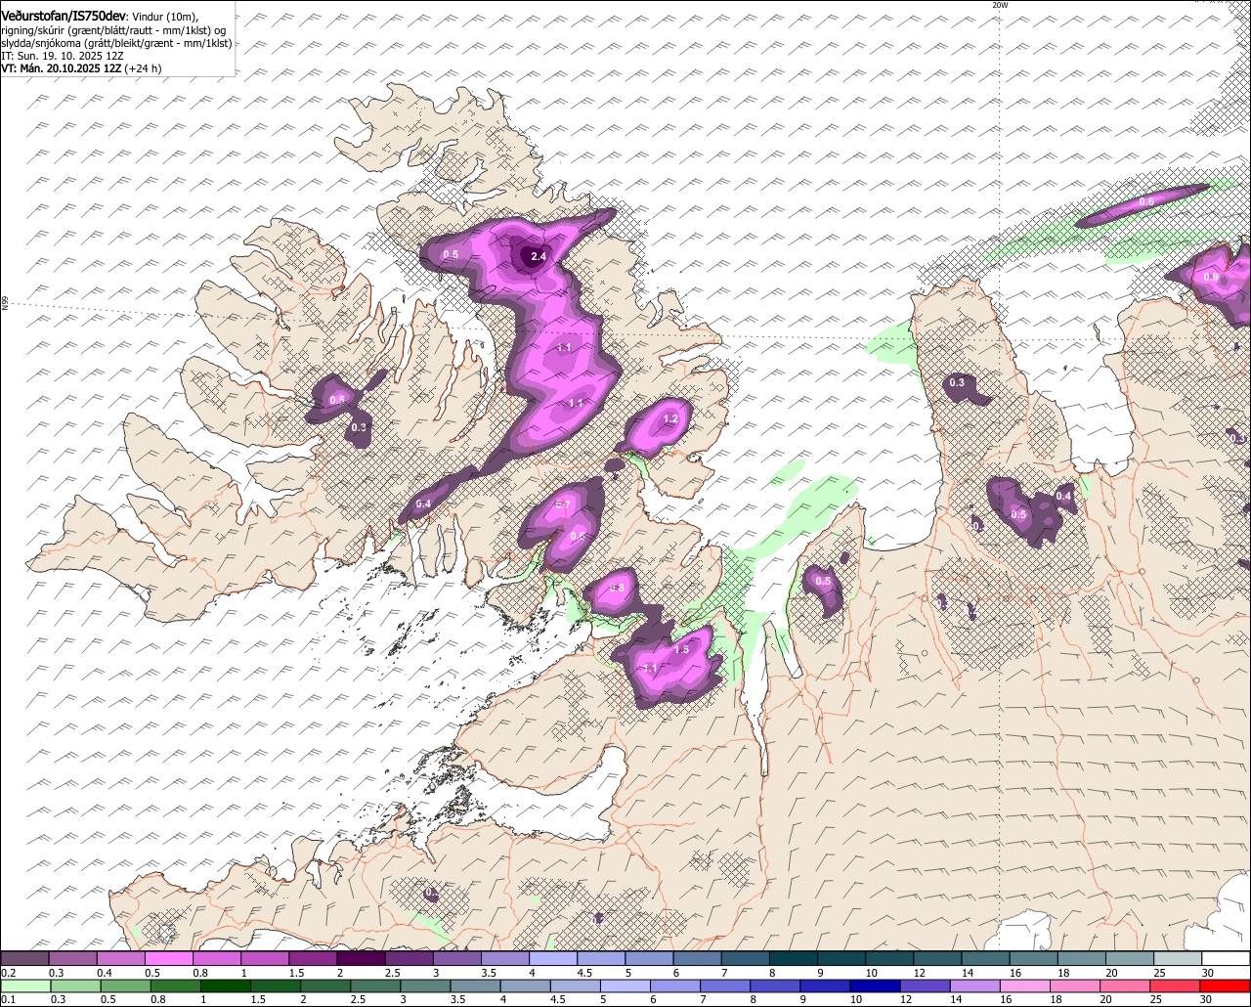Pick lower legend pale green swatch labeled 0.1

25,985
